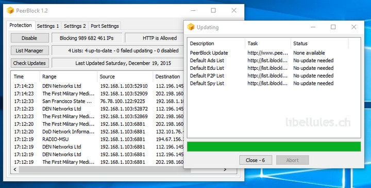The width and height of the screenshot is (371, 188).
Task: Close the PeerBlock 1.2 window
Action: (234, 10)
